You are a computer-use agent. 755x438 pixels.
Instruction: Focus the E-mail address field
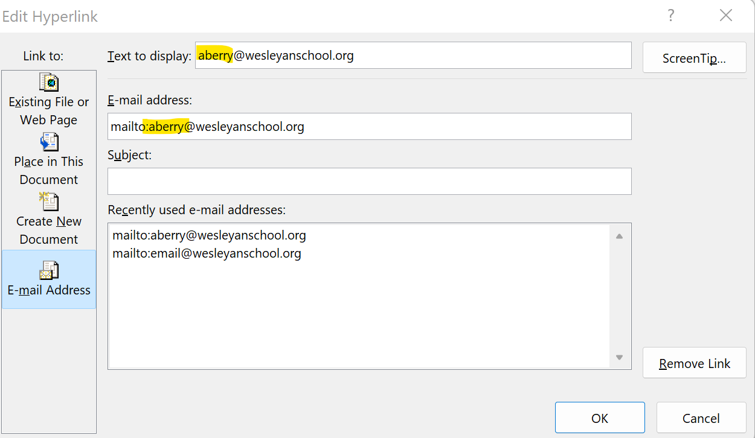pos(370,126)
